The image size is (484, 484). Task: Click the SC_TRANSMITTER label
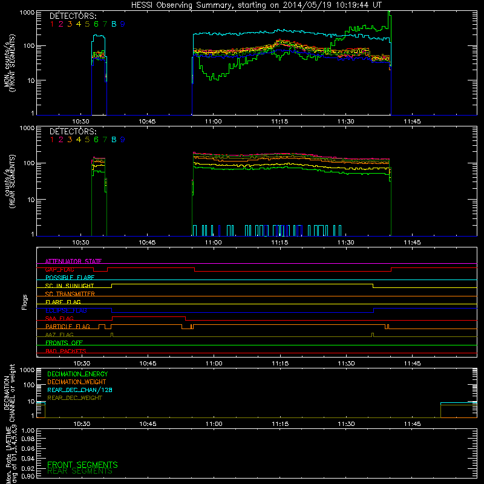[x=70, y=294]
